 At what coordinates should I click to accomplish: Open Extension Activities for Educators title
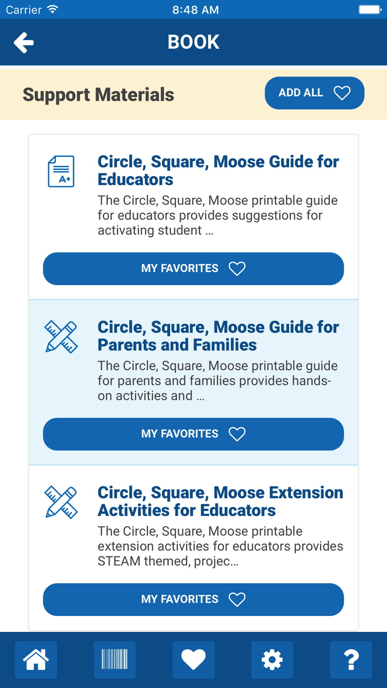coord(220,501)
